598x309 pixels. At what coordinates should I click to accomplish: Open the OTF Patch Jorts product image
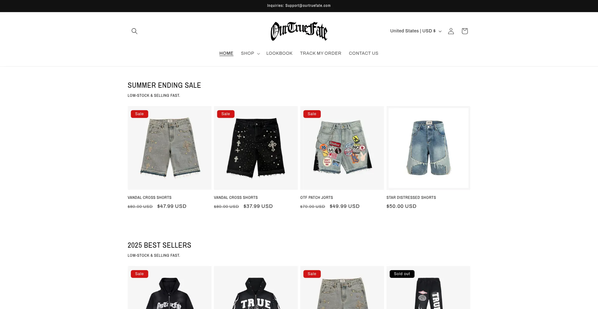pyautogui.click(x=342, y=148)
